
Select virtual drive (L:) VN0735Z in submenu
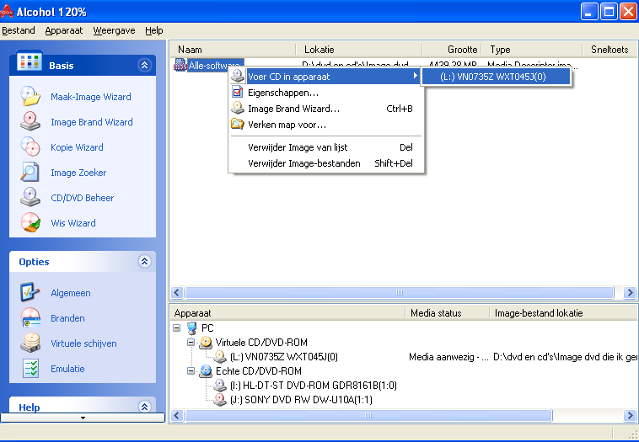(492, 77)
